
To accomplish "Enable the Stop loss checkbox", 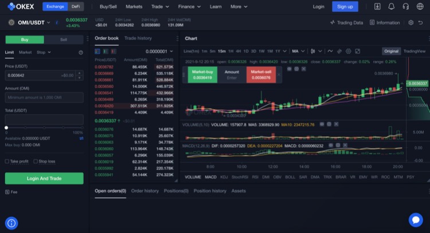I will tap(34, 161).
